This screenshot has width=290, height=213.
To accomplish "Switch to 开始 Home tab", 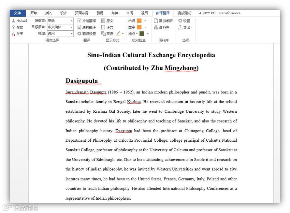I will pyautogui.click(x=34, y=13).
